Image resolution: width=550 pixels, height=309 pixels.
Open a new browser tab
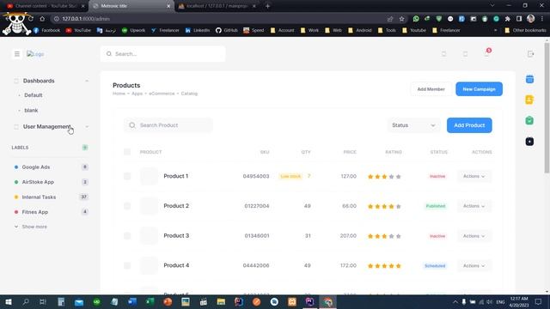point(267,6)
